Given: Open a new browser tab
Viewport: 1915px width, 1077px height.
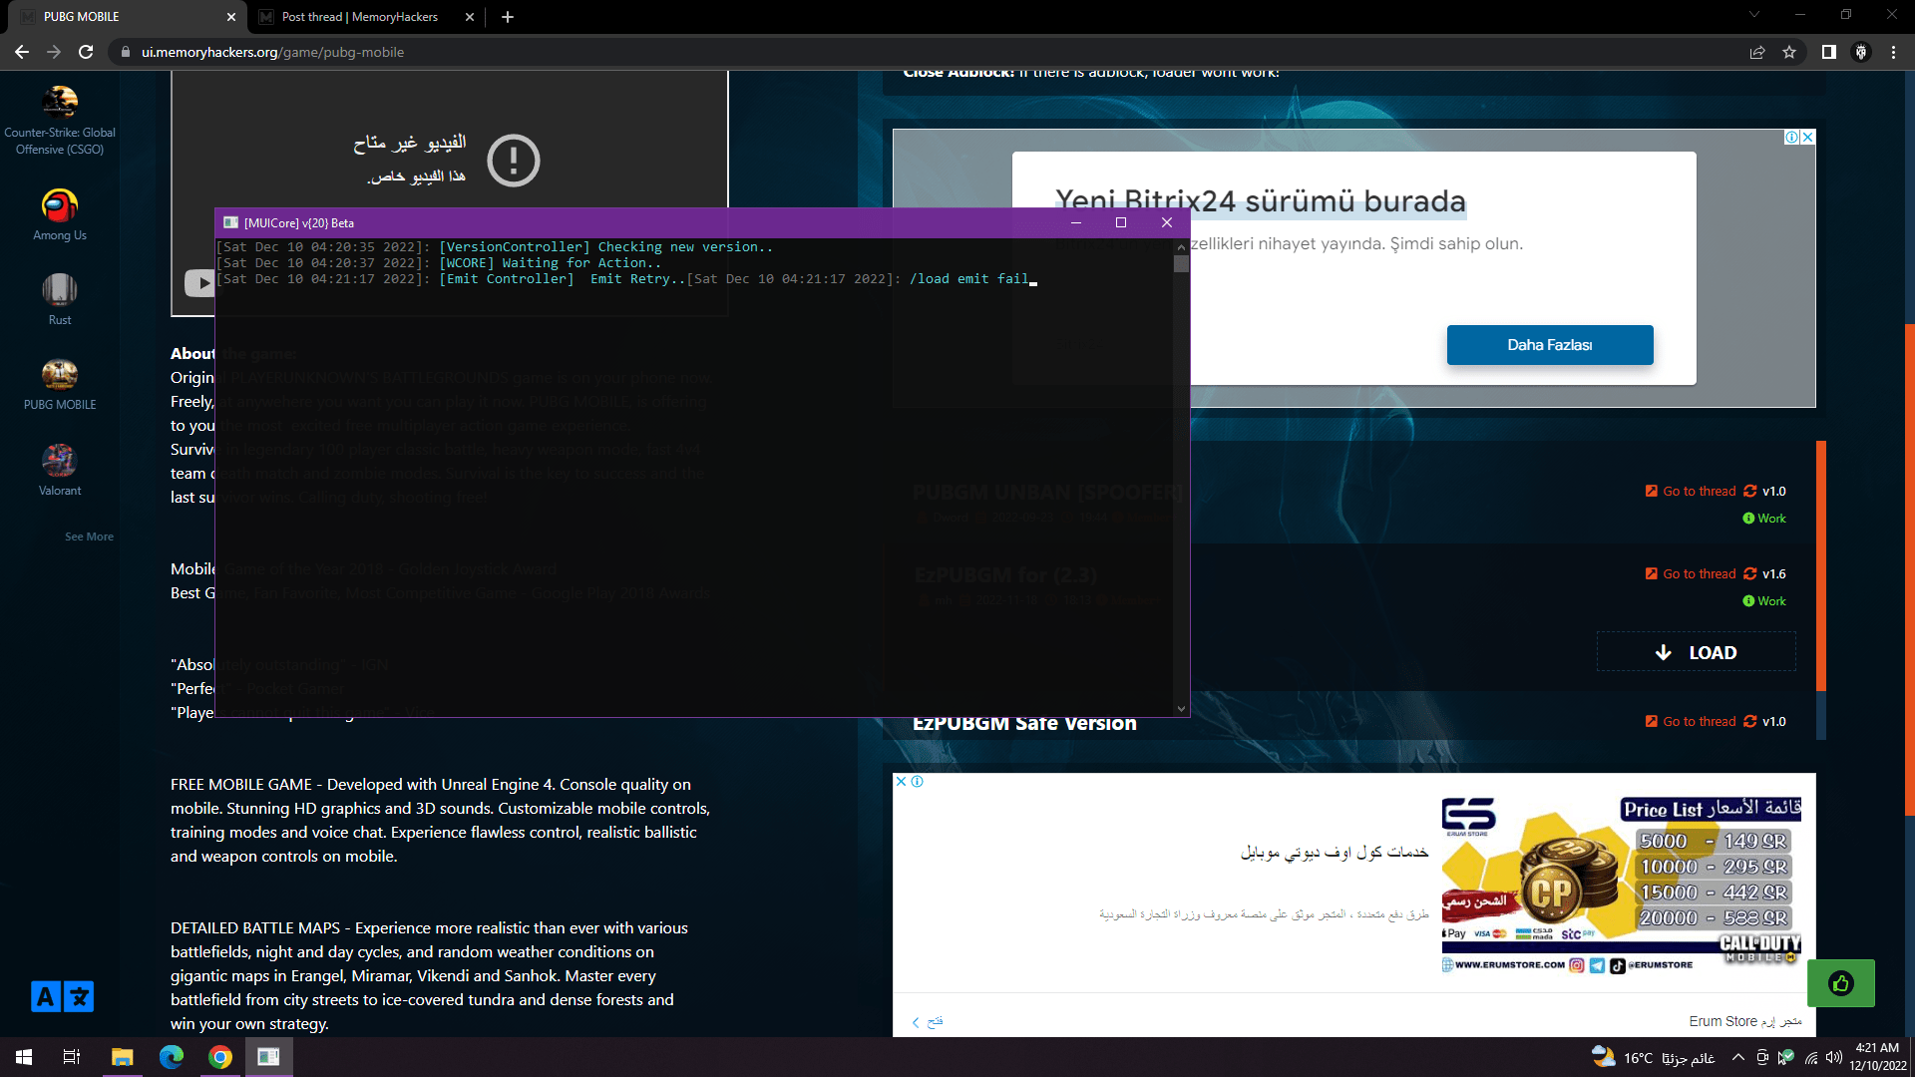Looking at the screenshot, I should coord(508,17).
